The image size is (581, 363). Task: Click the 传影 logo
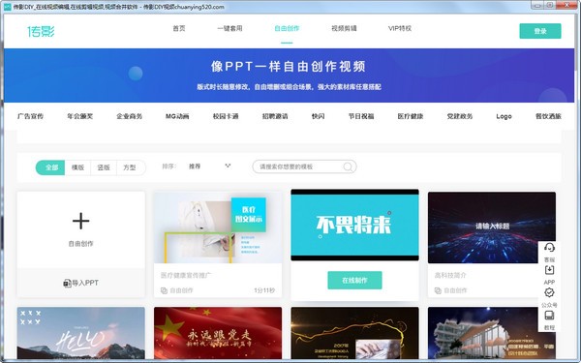click(41, 32)
